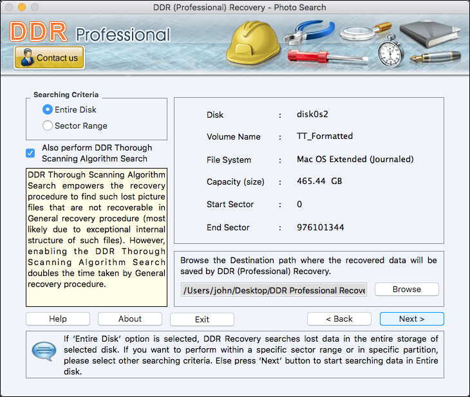Click the Thorough Scanning description text box
Screen dimensions: 470x397
click(97, 237)
